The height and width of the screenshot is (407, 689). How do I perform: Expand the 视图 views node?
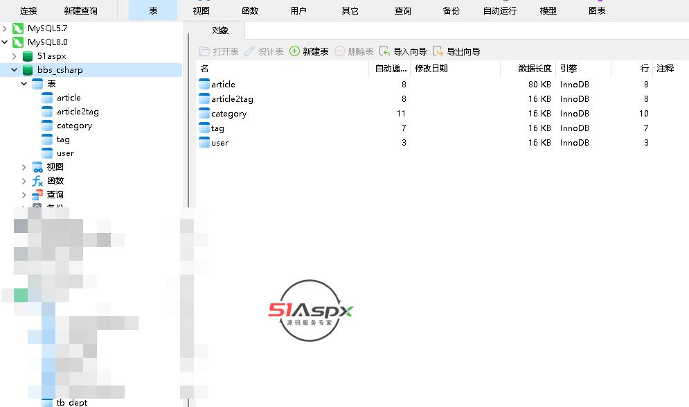pyautogui.click(x=24, y=167)
